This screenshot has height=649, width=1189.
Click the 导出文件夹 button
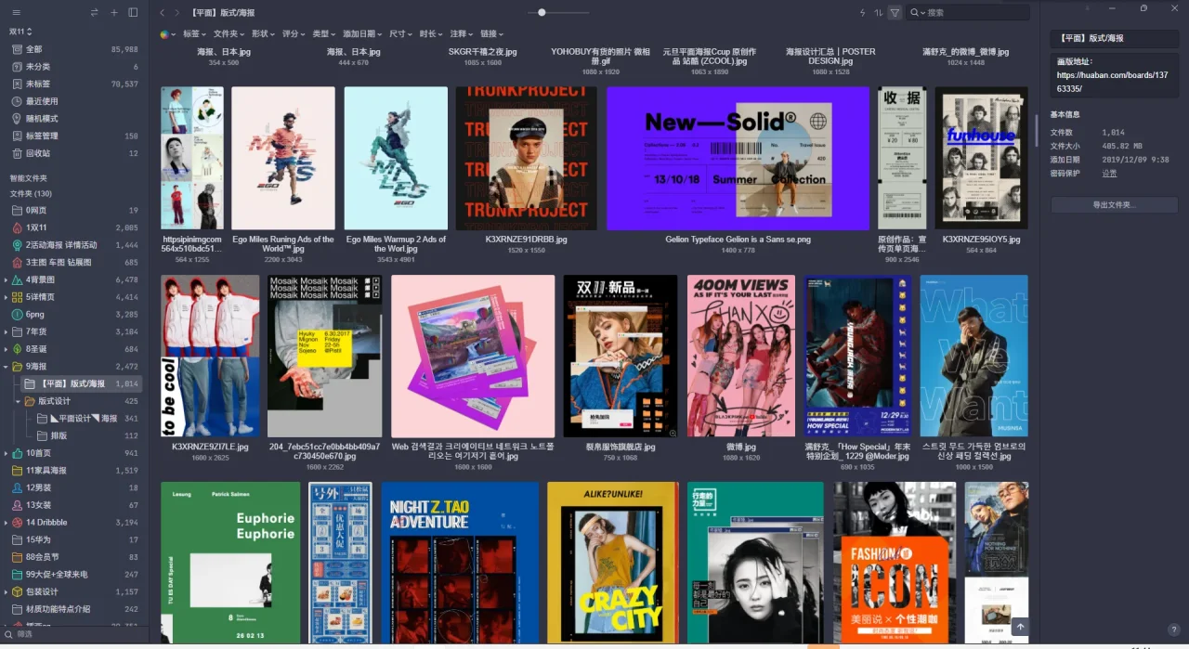click(x=1114, y=204)
